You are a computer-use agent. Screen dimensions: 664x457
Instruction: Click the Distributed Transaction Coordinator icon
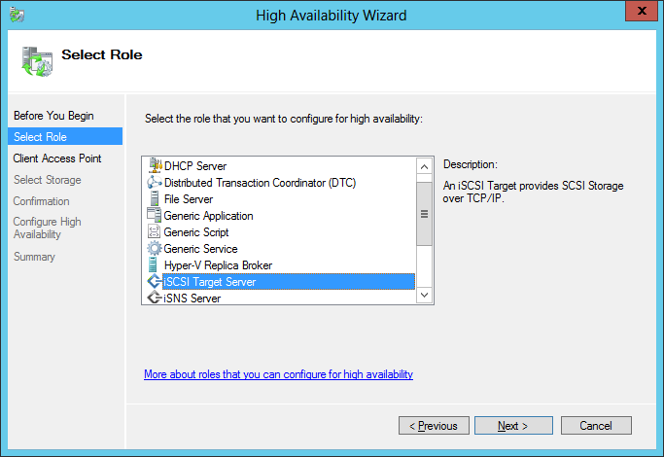coord(154,183)
